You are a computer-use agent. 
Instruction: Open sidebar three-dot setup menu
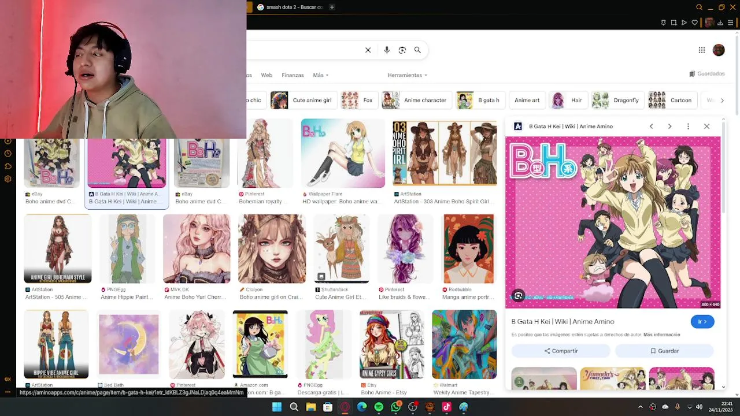tap(8, 392)
